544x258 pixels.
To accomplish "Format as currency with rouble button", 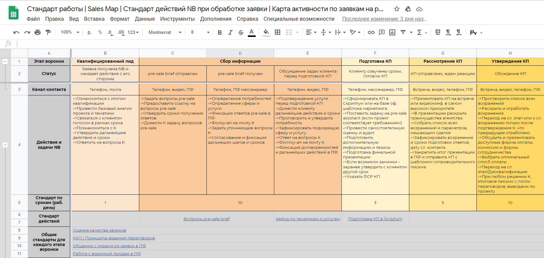I will point(89,32).
